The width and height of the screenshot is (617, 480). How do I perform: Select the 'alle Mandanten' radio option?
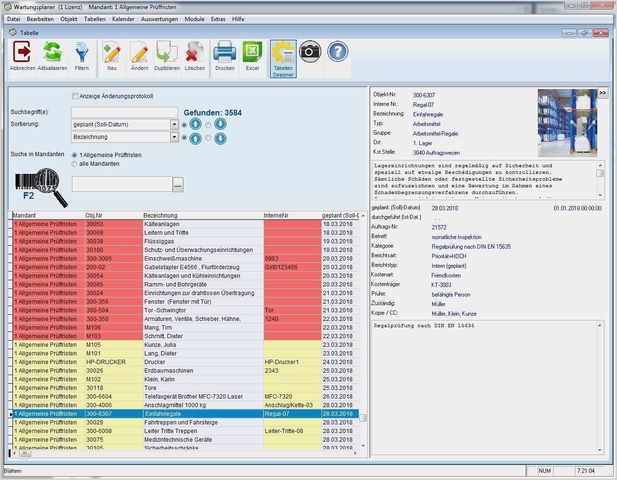74,164
